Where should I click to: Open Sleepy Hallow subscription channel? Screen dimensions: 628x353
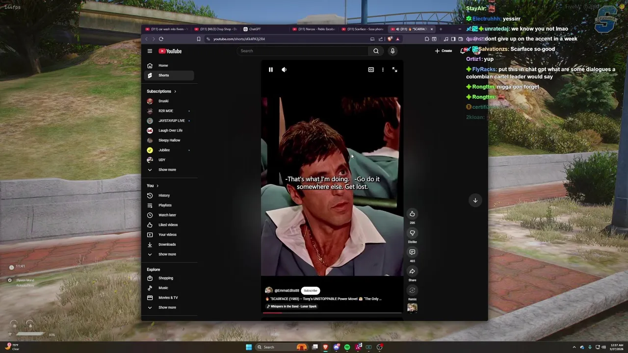pyautogui.click(x=169, y=140)
